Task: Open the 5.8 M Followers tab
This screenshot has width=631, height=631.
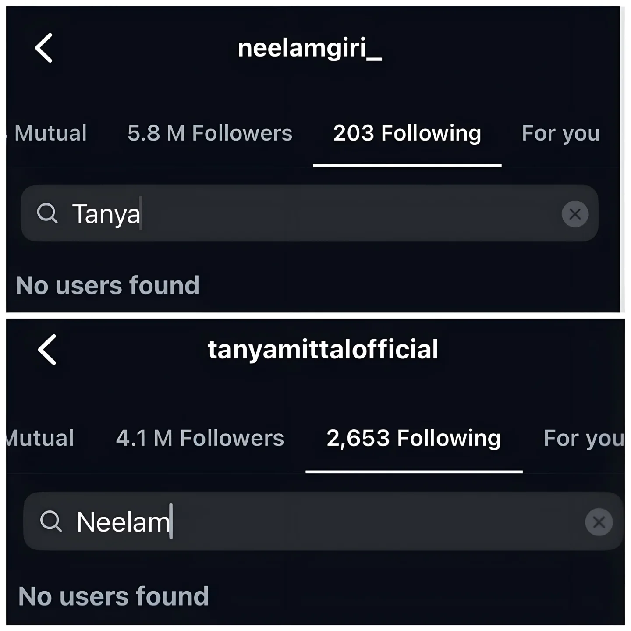Action: coord(209,133)
